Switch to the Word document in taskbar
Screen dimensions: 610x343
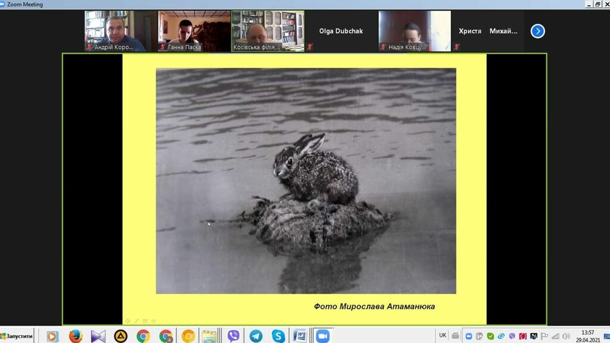[300, 336]
